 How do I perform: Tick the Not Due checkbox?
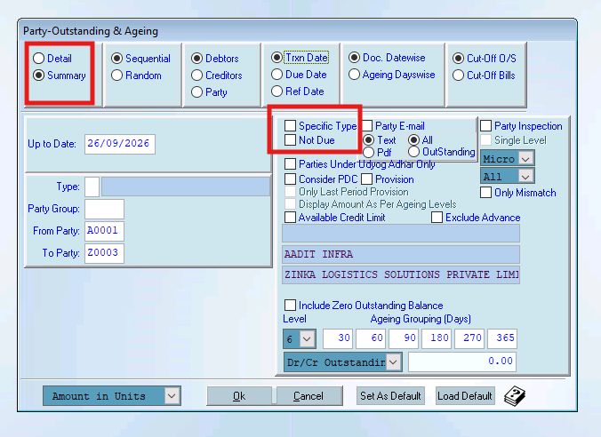click(290, 140)
